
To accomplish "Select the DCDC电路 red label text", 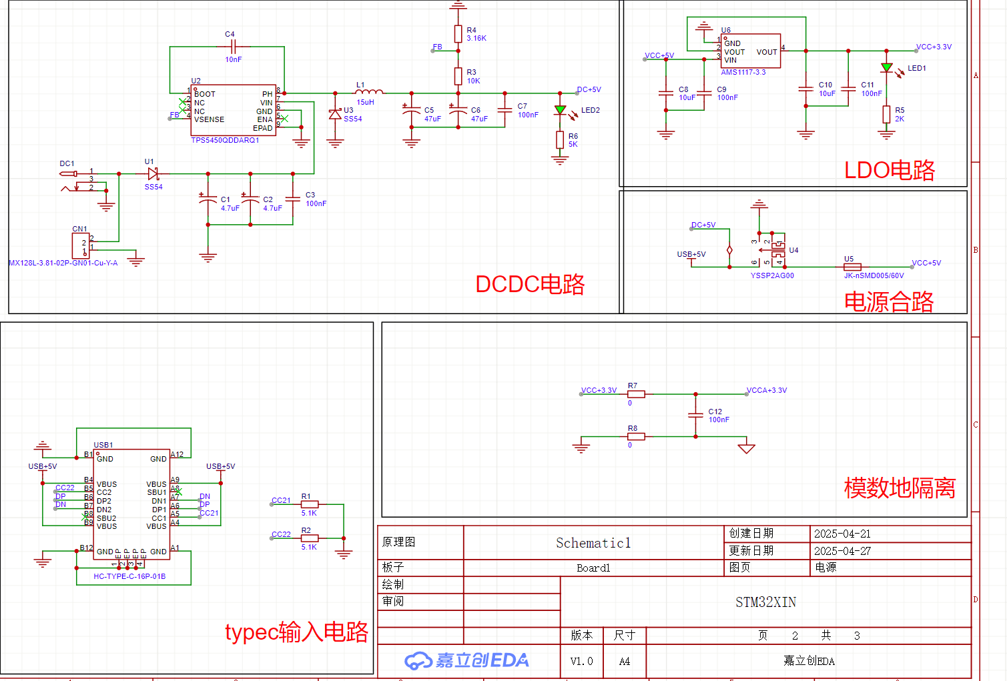I will (530, 284).
